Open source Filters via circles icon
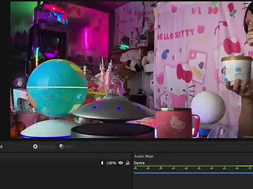The width and height of the screenshot is (253, 189). point(62,146)
